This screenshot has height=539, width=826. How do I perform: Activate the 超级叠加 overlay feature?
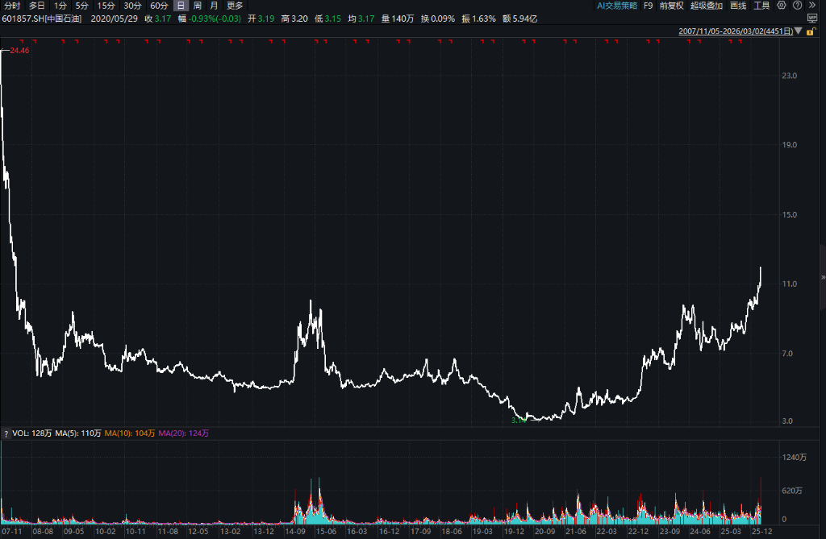707,6
